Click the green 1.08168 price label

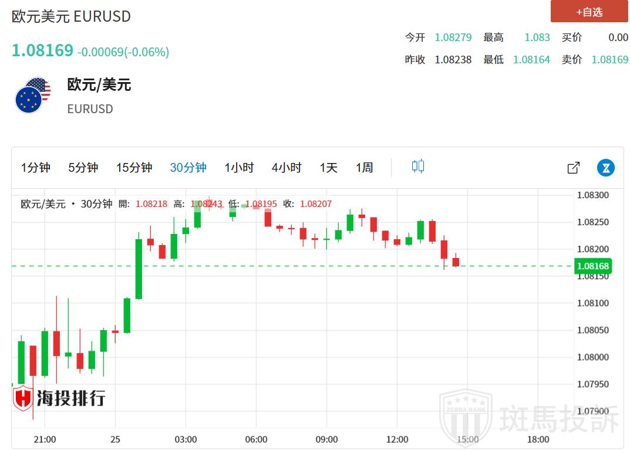click(593, 266)
